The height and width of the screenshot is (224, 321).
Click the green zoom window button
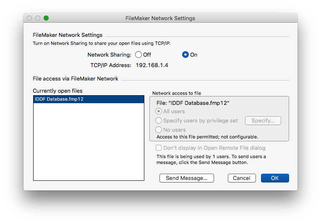(x=46, y=18)
